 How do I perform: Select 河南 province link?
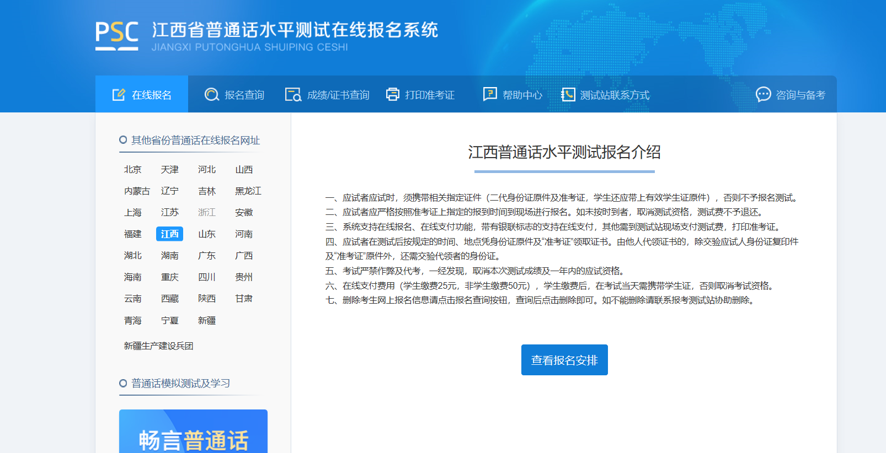[244, 234]
